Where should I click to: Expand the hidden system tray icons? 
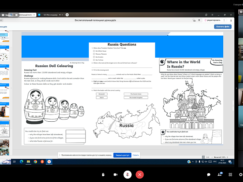point(193,162)
